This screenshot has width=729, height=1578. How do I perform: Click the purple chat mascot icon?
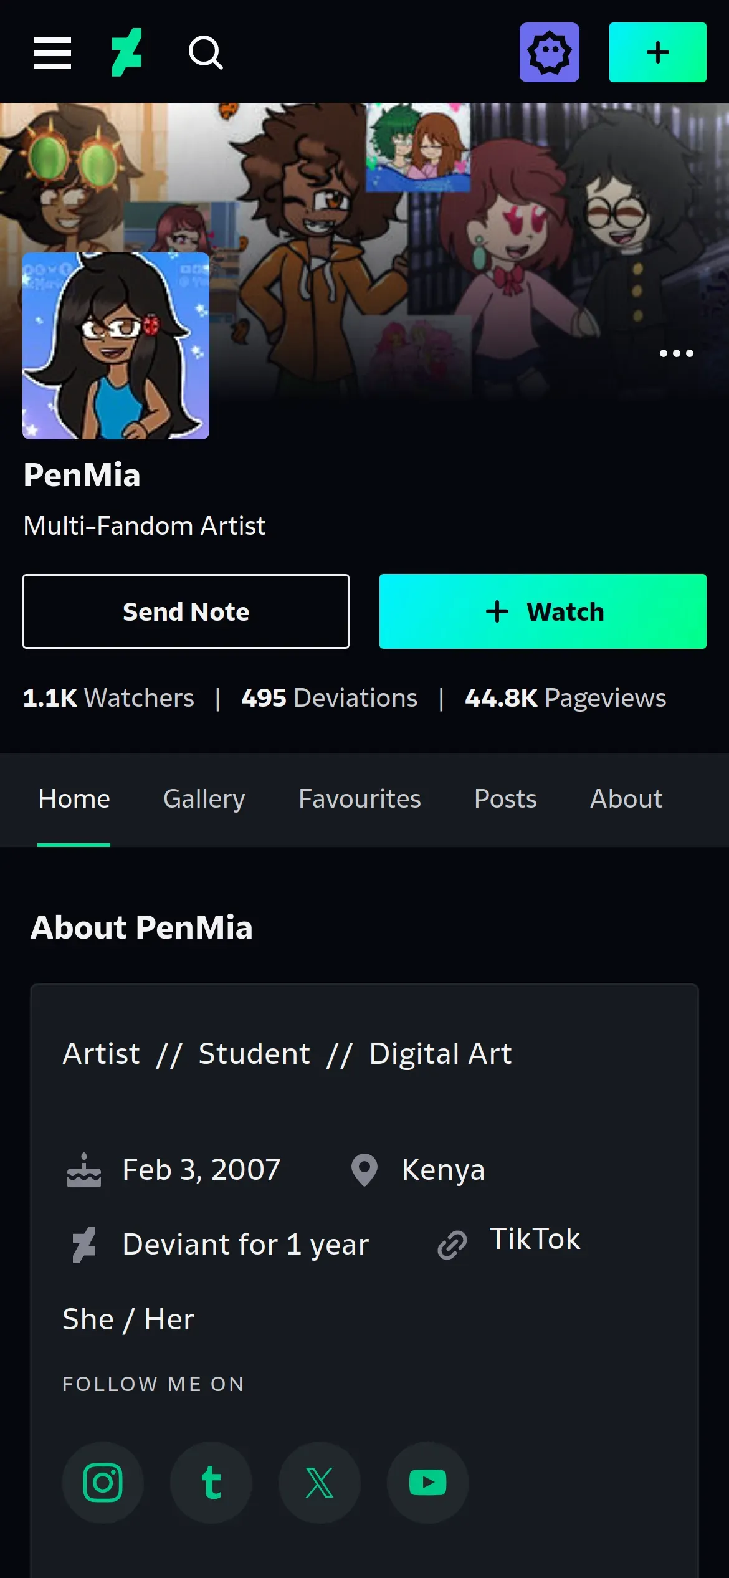pyautogui.click(x=549, y=53)
